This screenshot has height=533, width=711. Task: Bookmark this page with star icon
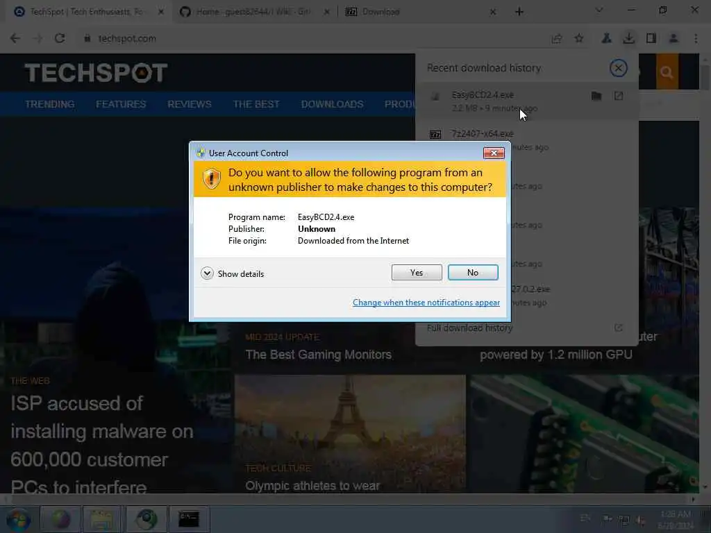(x=579, y=39)
